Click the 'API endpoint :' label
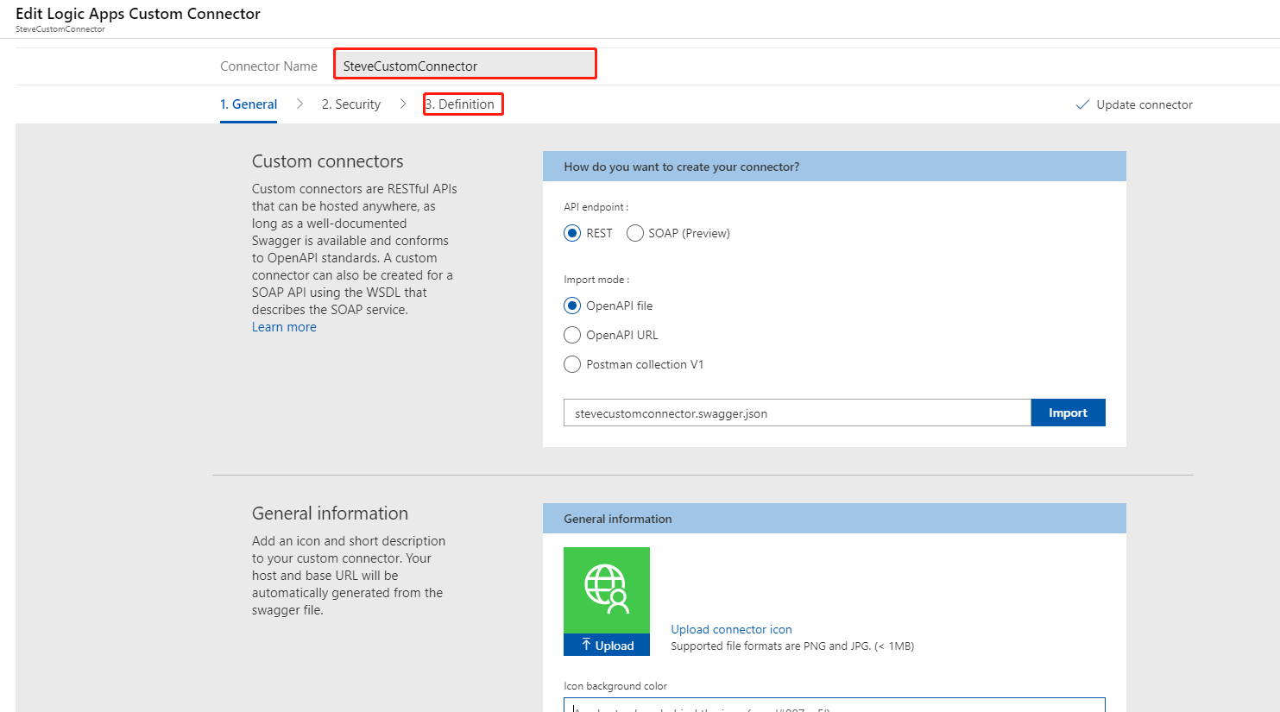 click(x=596, y=207)
